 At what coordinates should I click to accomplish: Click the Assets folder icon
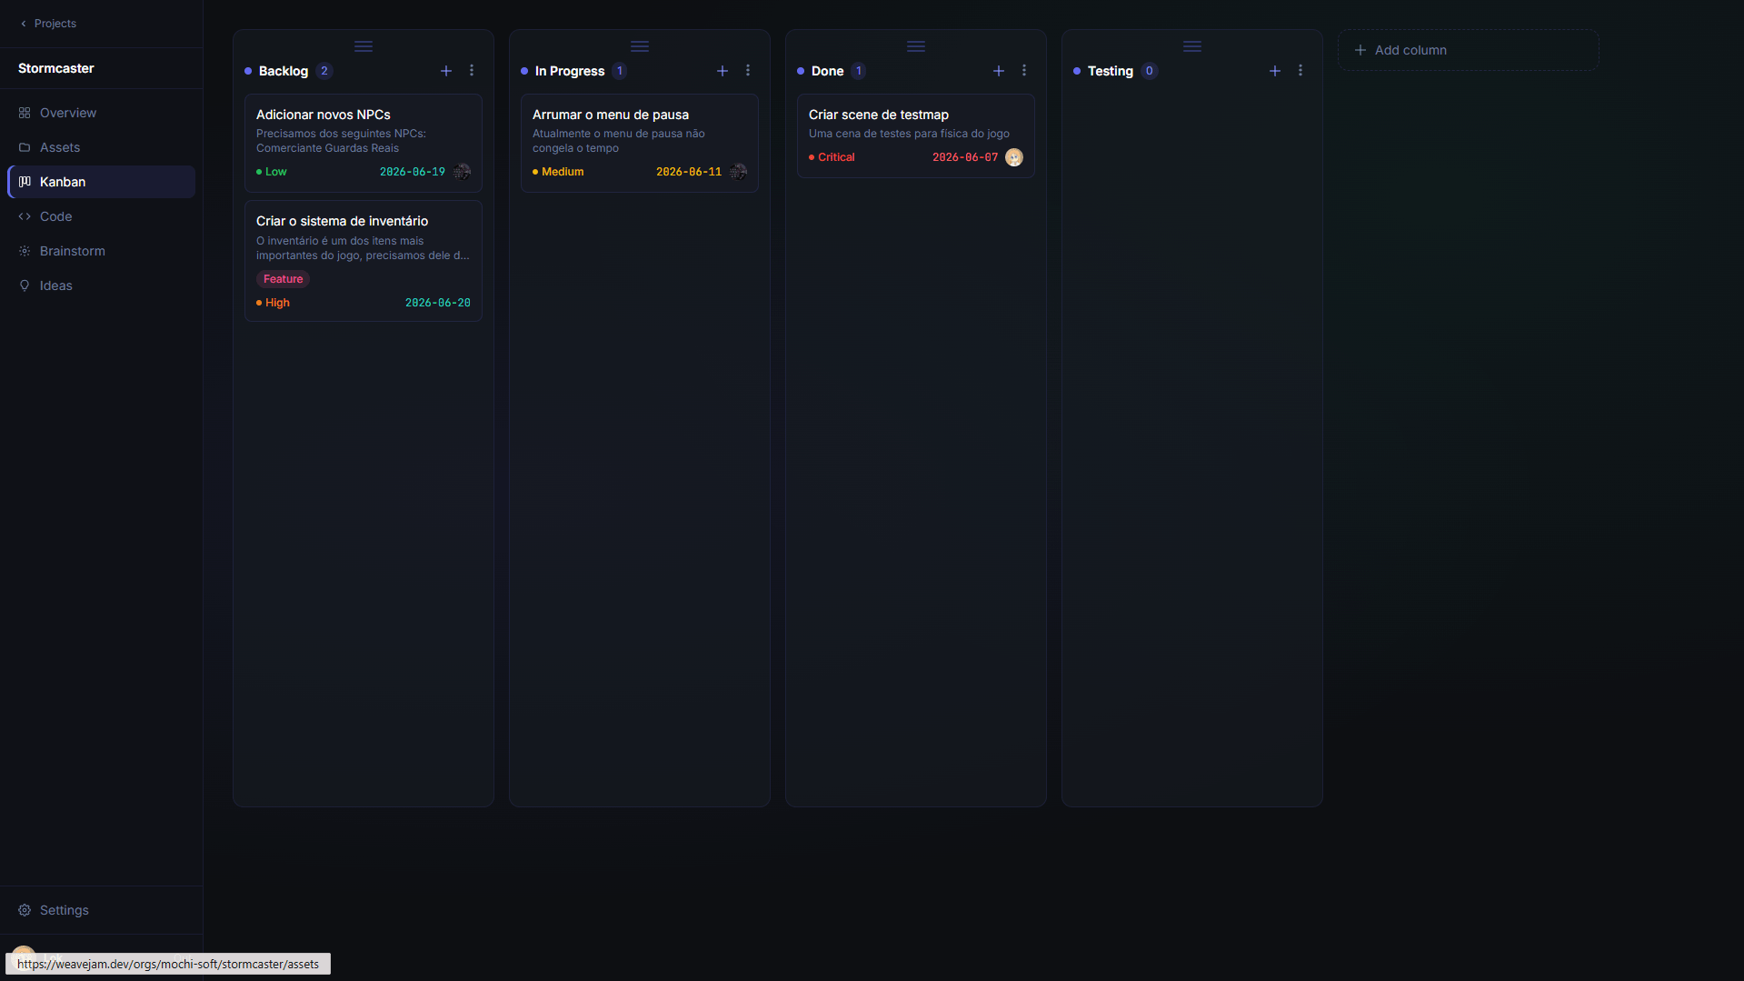pyautogui.click(x=25, y=147)
